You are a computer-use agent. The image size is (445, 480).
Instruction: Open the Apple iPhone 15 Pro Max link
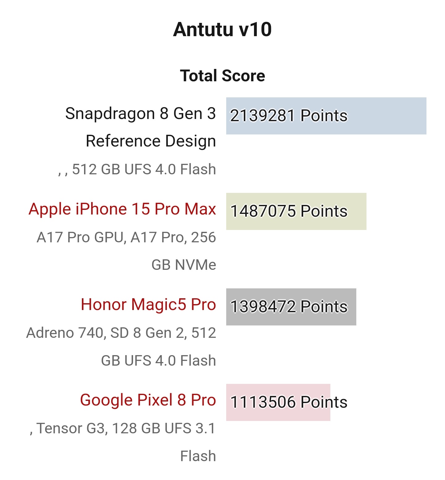pos(122,209)
